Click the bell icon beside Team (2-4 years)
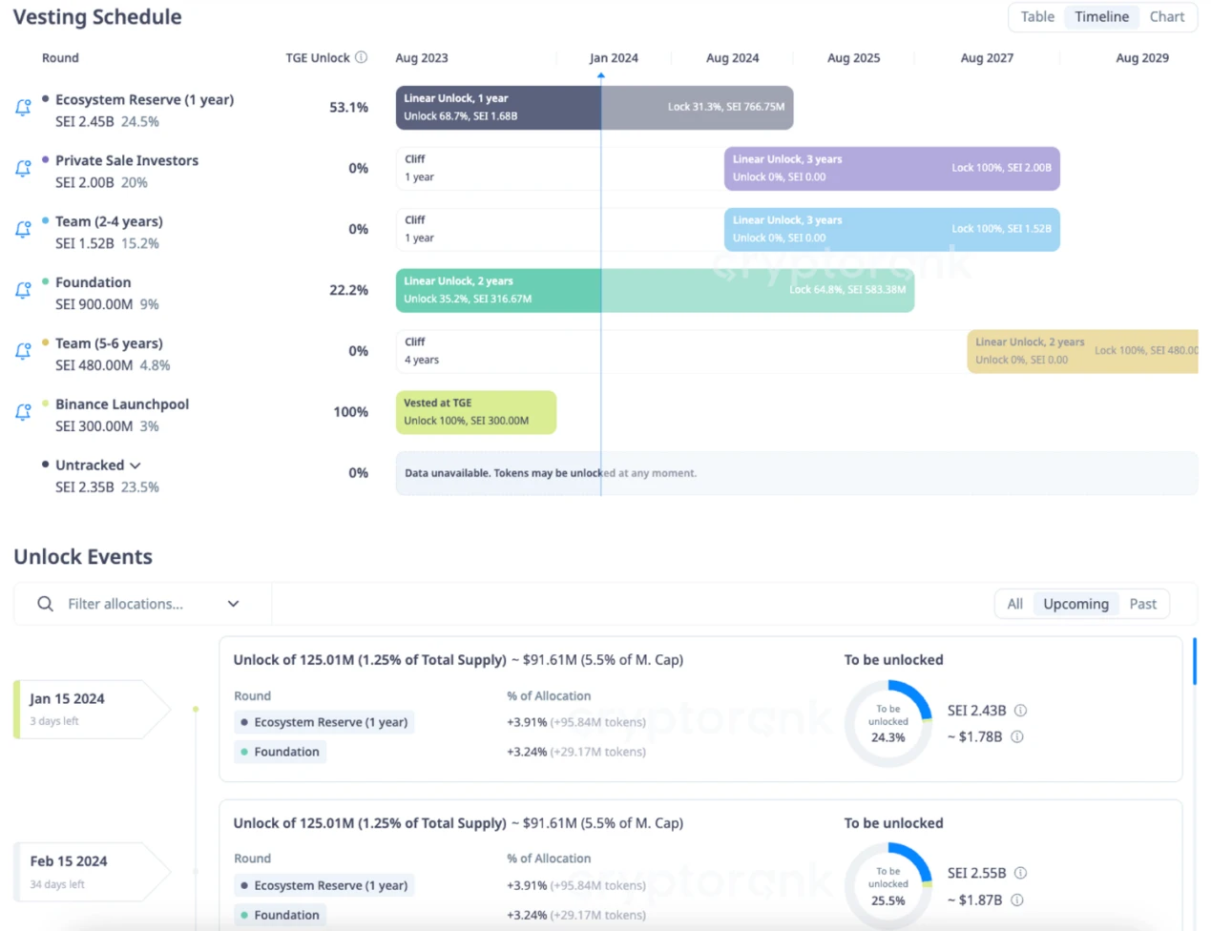 [24, 230]
